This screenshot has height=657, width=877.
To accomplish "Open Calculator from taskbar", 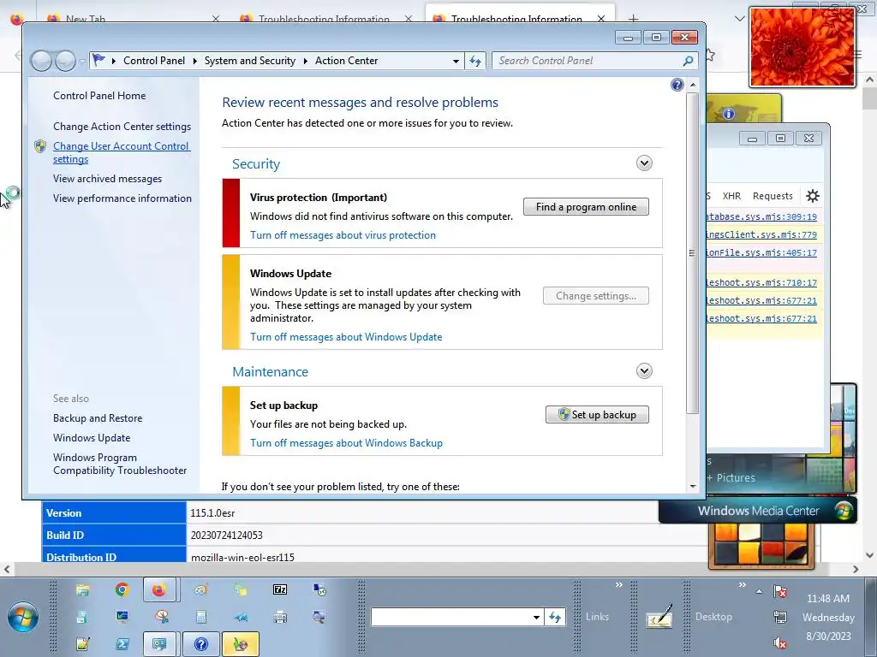I will point(200,617).
